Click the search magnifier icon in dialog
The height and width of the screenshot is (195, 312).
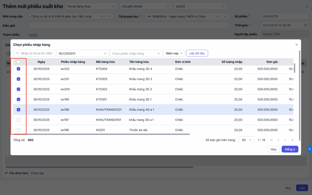18,53
